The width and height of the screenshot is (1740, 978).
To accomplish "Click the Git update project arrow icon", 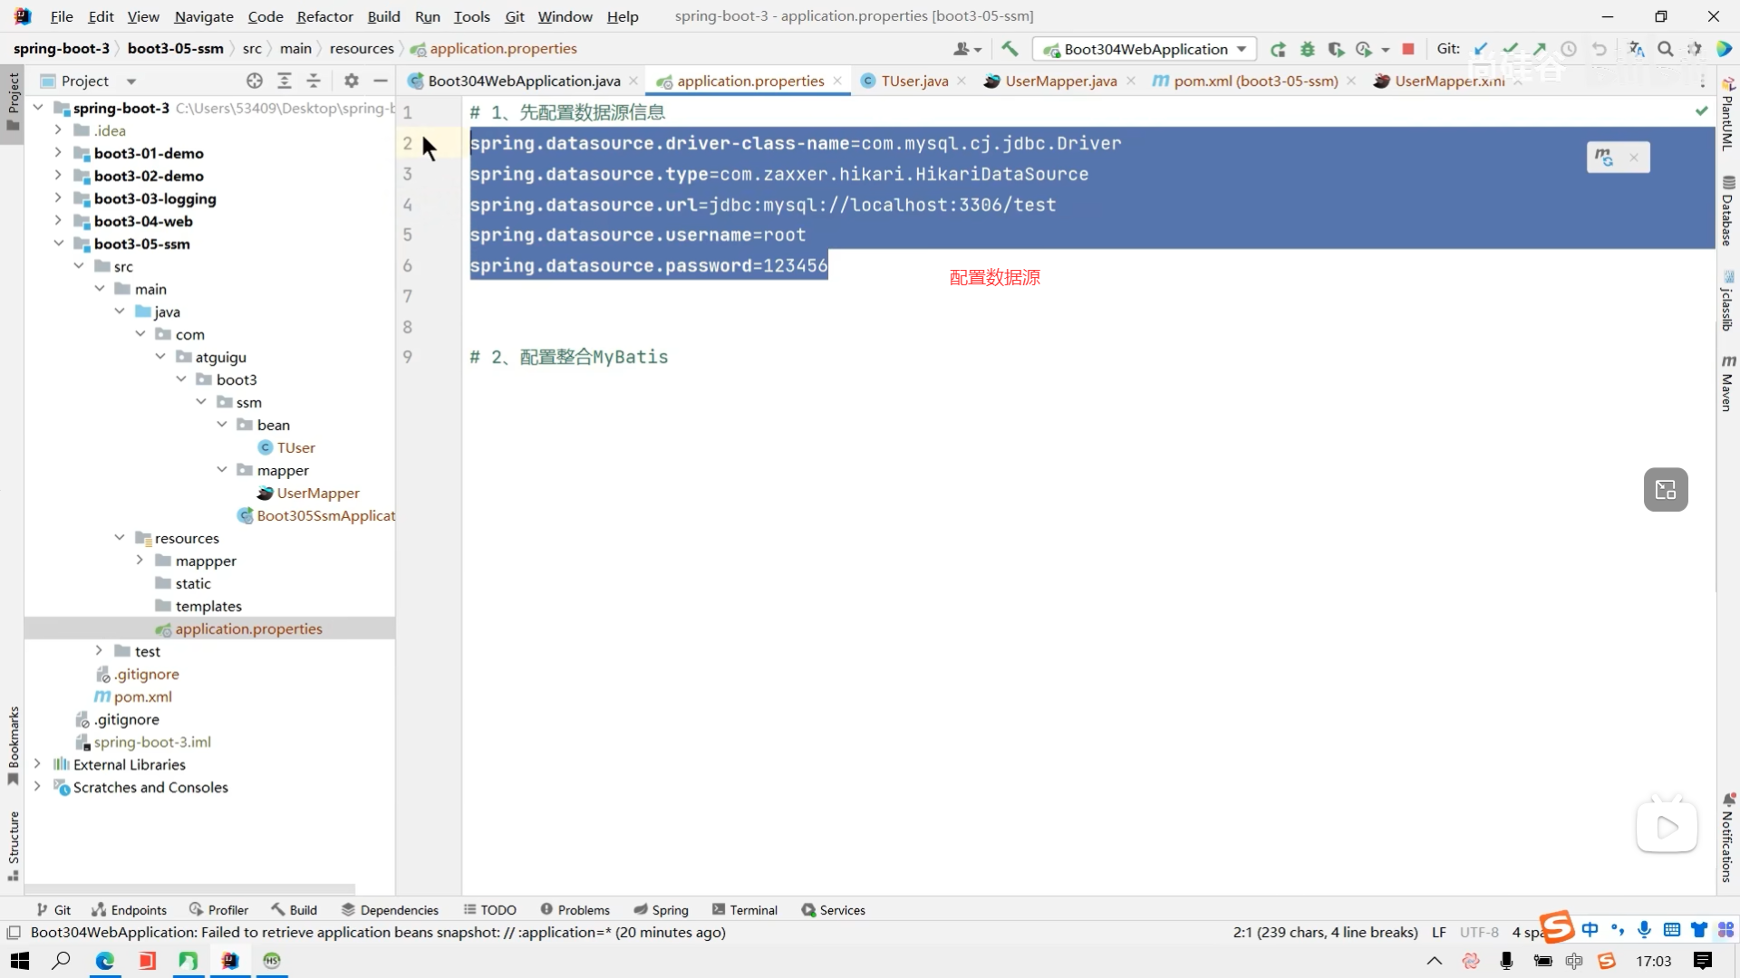I will pyautogui.click(x=1481, y=49).
